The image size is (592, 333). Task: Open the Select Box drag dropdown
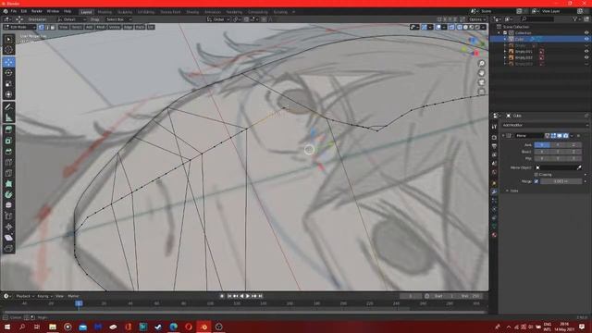pos(118,19)
